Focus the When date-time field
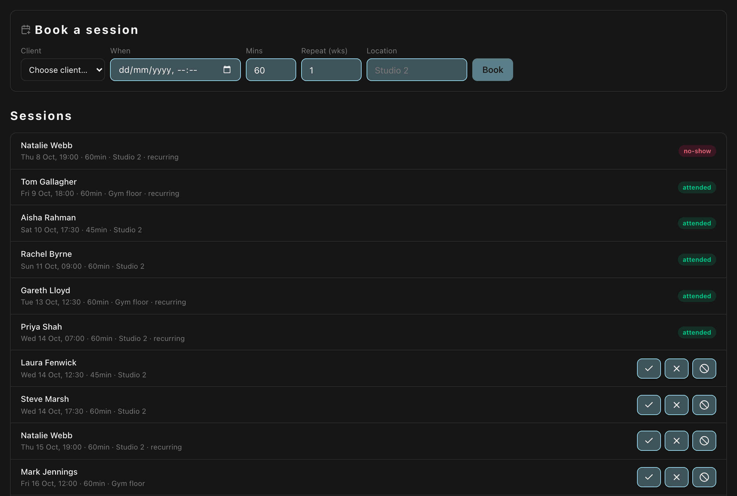This screenshot has width=737, height=496. 175,70
